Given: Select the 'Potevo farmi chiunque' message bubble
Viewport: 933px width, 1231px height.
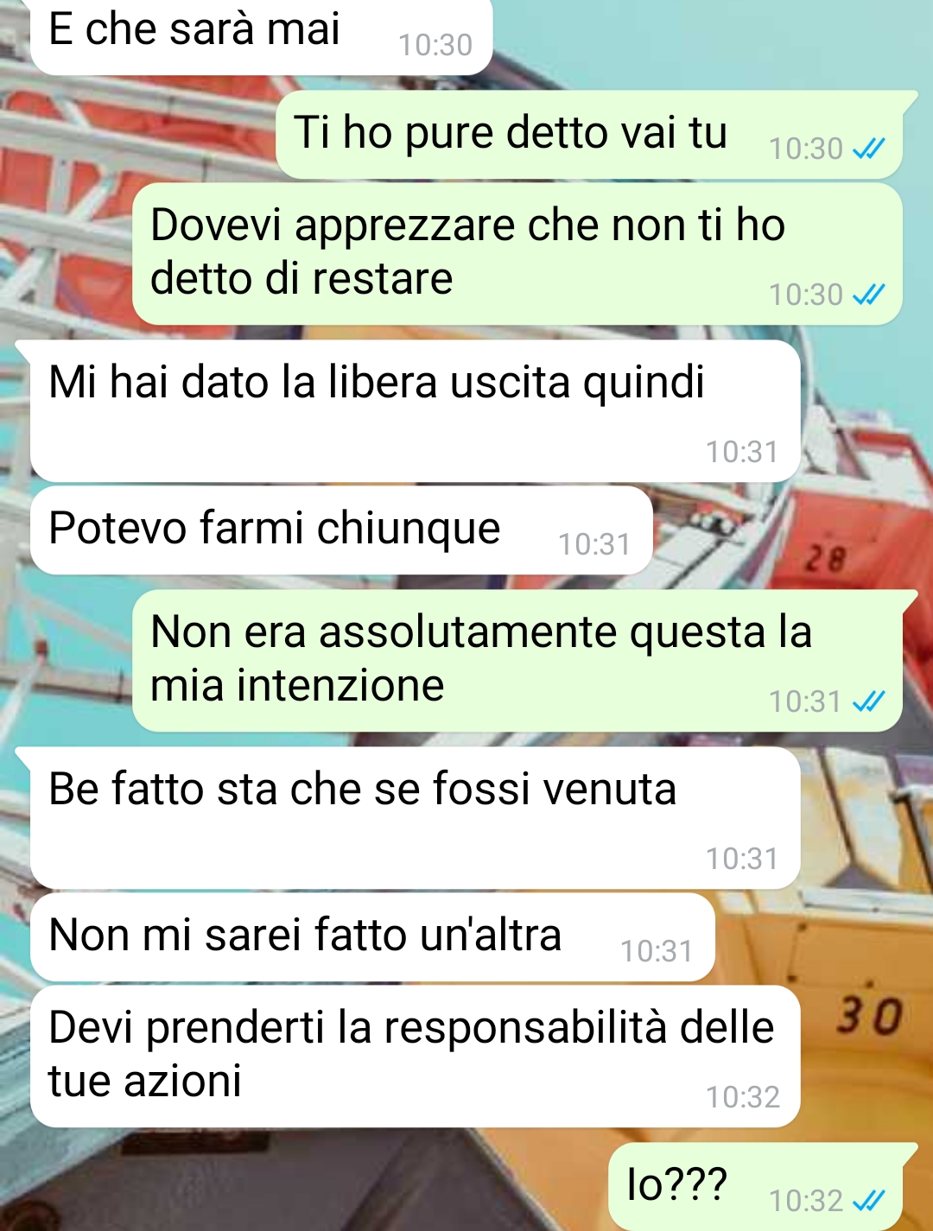Looking at the screenshot, I should pyautogui.click(x=341, y=530).
